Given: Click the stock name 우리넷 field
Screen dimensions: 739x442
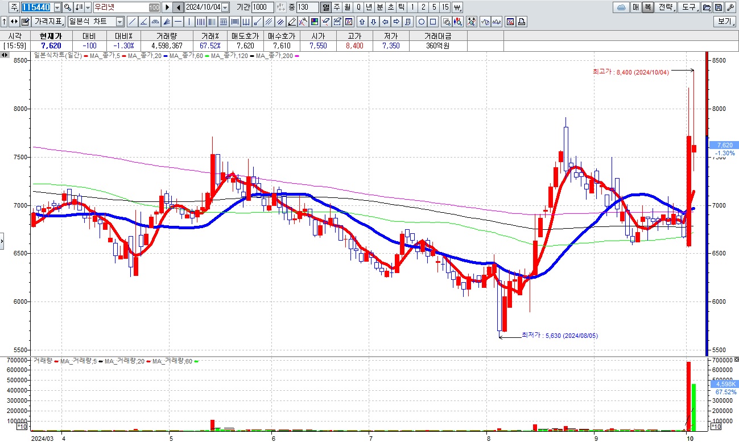Looking at the screenshot, I should pyautogui.click(x=126, y=7).
